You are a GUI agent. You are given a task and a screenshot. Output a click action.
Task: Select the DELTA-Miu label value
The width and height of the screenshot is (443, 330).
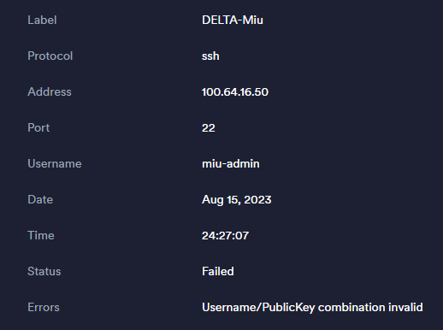coord(233,21)
